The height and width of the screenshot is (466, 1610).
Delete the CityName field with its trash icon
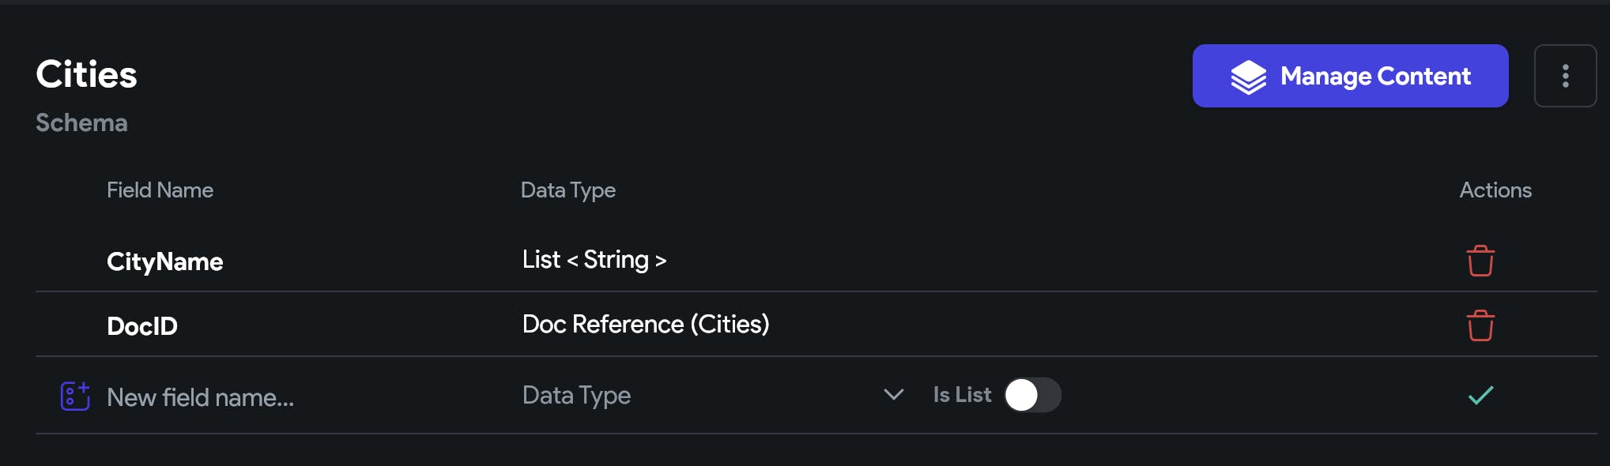pos(1480,261)
